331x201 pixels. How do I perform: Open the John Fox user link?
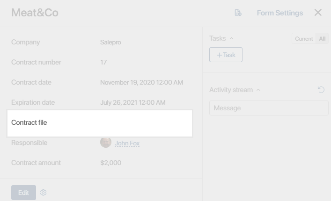click(127, 143)
